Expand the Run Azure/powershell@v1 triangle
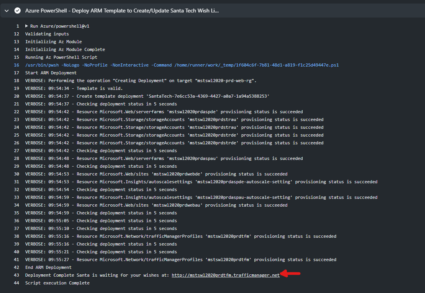Image resolution: width=425 pixels, height=293 pixels. pos(26,26)
